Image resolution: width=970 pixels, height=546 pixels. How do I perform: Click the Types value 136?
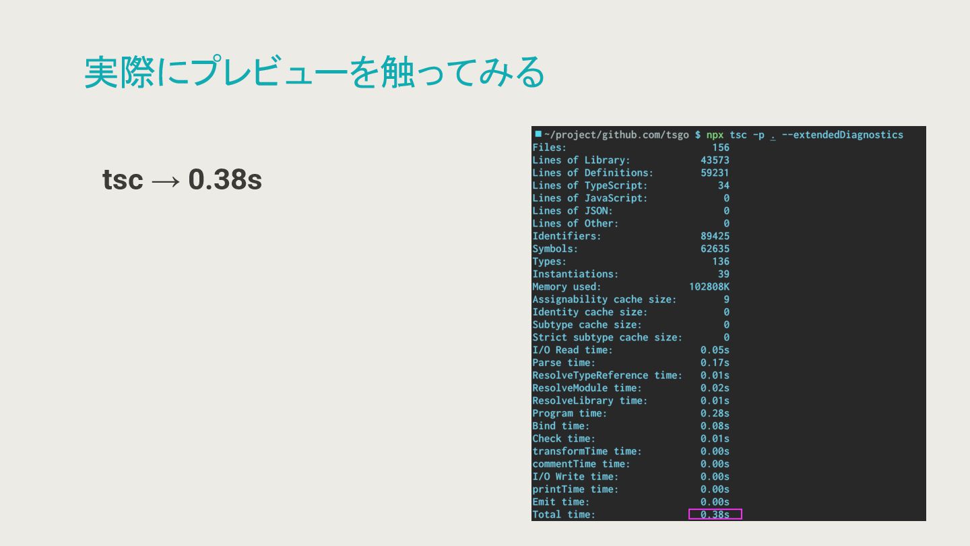(x=721, y=262)
